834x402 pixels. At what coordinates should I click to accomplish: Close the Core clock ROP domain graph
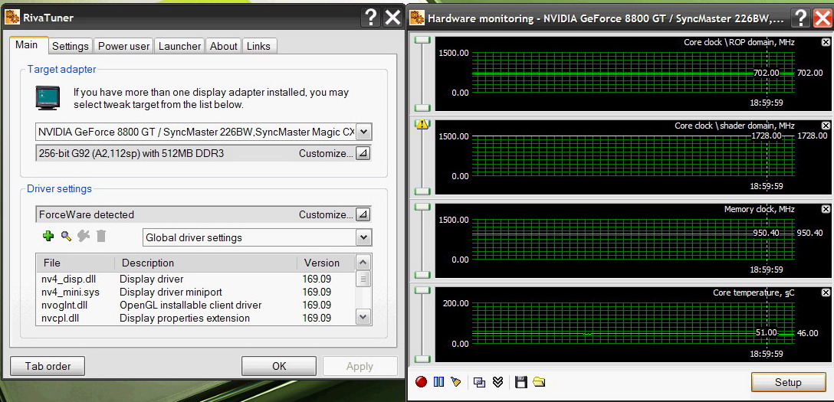click(x=826, y=42)
